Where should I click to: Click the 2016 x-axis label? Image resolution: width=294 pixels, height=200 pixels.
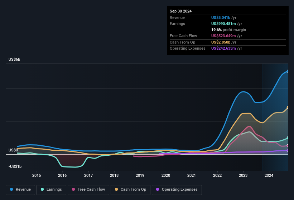62,175
